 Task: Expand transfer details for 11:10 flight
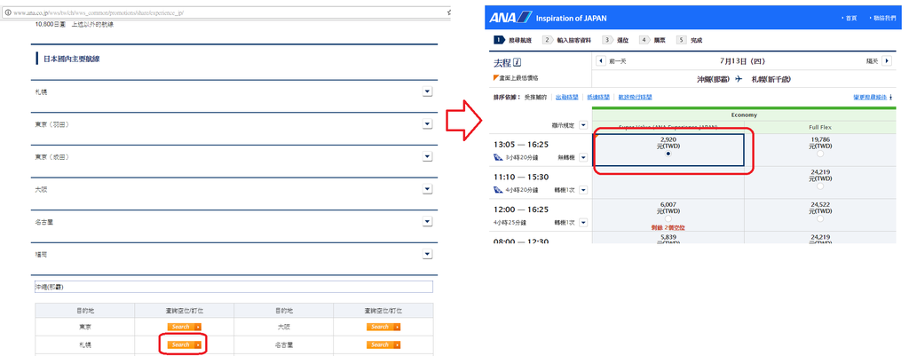(x=582, y=190)
